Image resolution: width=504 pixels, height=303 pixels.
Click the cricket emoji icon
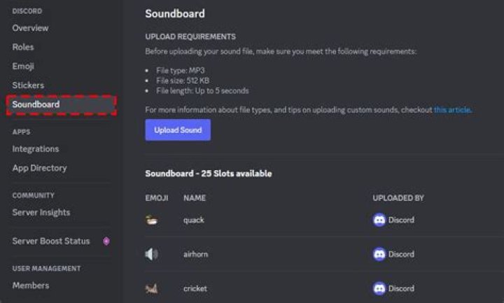pos(151,288)
